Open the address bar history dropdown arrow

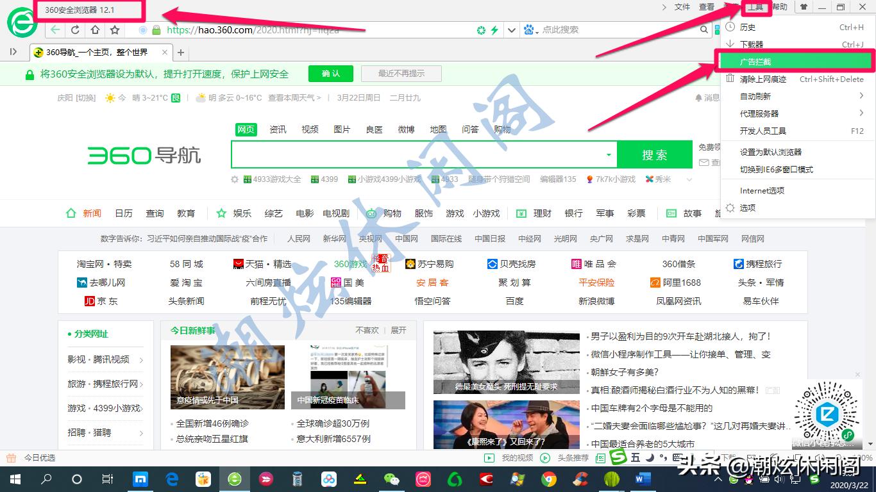coord(511,29)
